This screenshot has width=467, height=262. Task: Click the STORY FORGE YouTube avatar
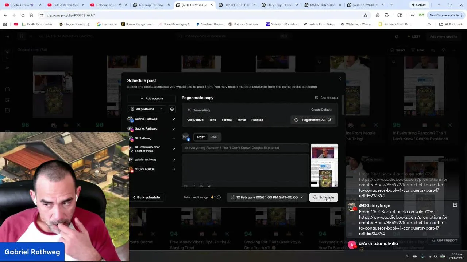click(x=131, y=170)
